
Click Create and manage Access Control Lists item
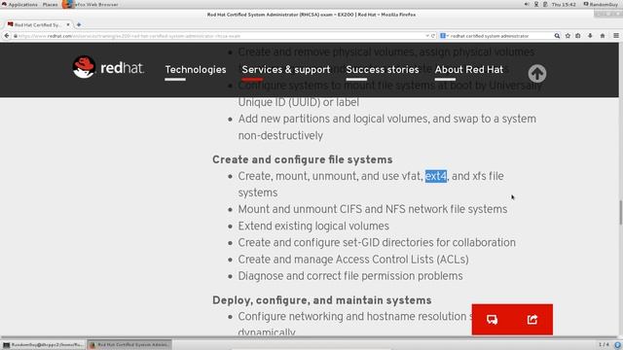click(x=353, y=260)
